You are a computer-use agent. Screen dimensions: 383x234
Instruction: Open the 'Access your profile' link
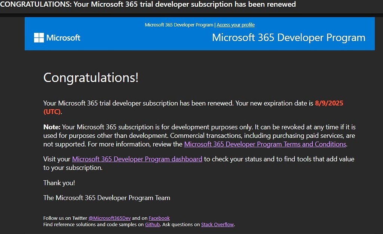236,25
